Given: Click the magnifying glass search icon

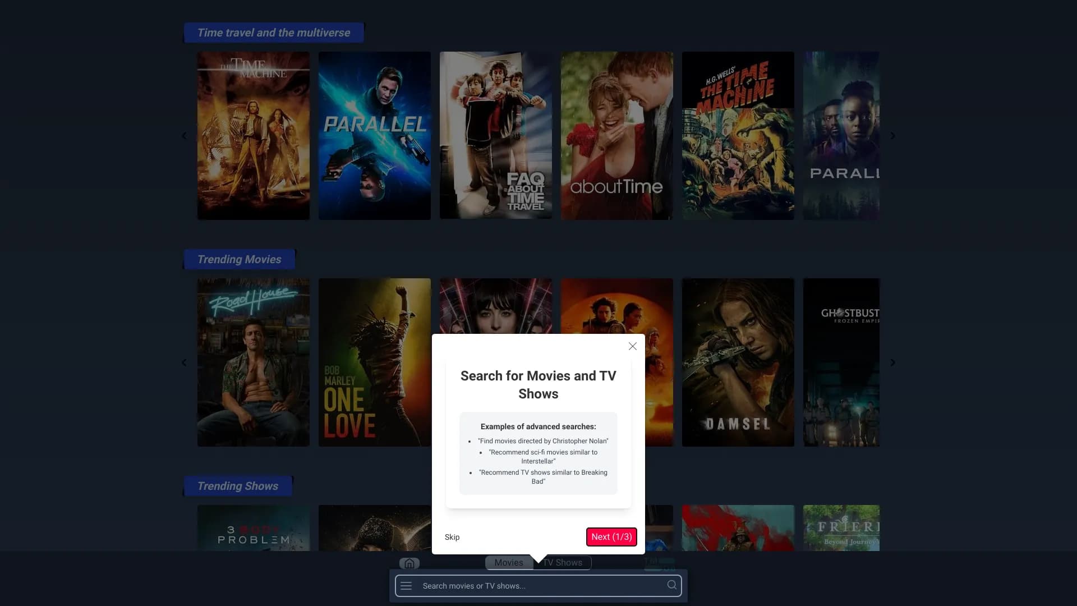Looking at the screenshot, I should [671, 585].
